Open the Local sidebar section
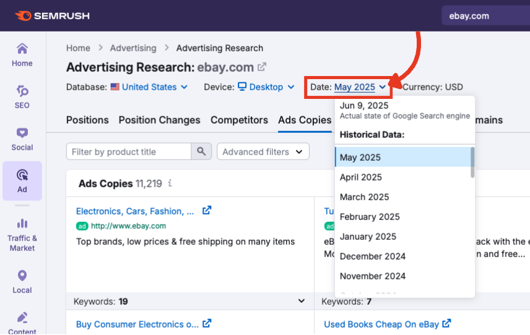530x335 pixels. 22,281
